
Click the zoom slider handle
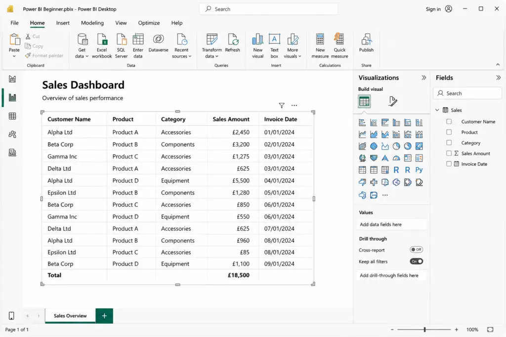424,330
